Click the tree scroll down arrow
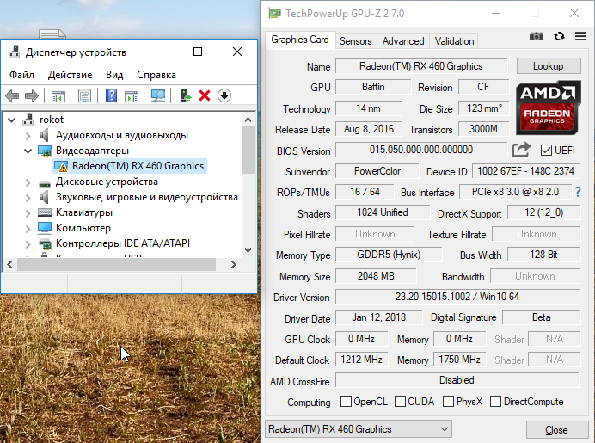The height and width of the screenshot is (443, 595). (x=248, y=250)
